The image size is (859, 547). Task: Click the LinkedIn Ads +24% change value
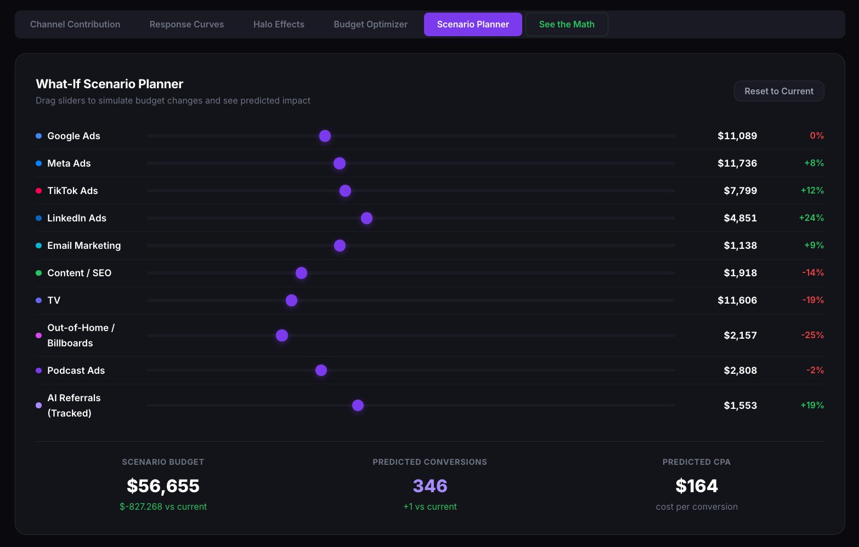pos(811,218)
